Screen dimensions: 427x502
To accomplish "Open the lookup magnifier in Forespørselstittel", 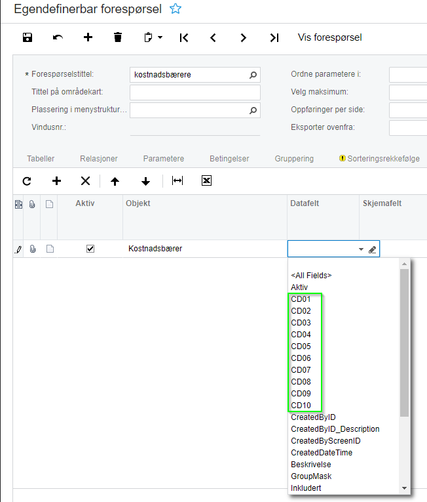I will (x=253, y=75).
